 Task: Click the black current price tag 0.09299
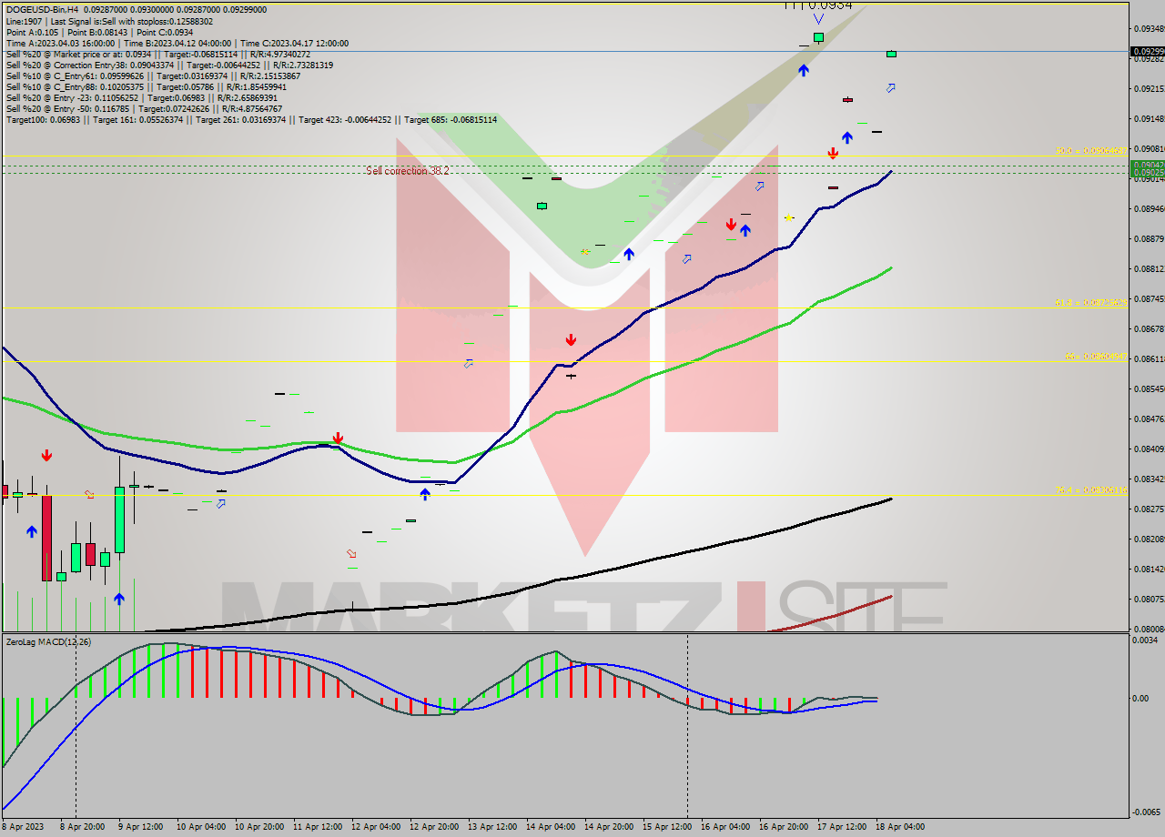1147,52
